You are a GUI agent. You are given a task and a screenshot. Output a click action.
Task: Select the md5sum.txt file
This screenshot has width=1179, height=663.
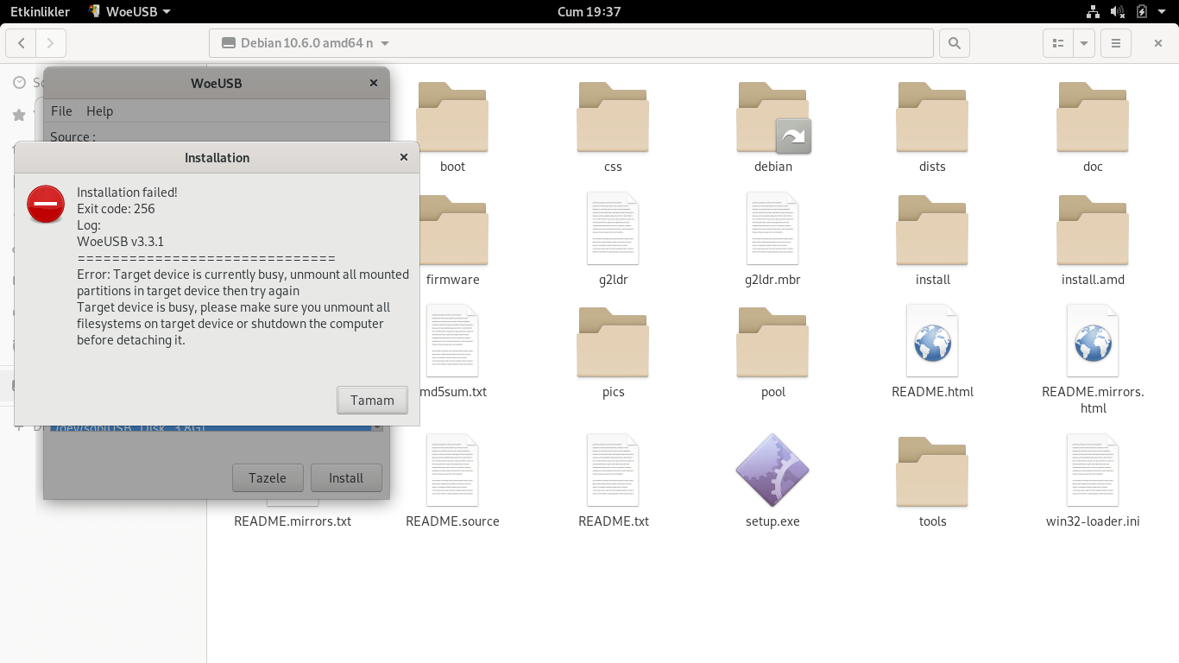(x=452, y=340)
